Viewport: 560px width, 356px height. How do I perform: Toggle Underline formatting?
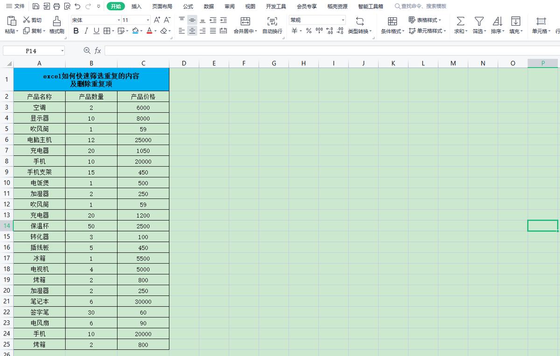coord(96,31)
